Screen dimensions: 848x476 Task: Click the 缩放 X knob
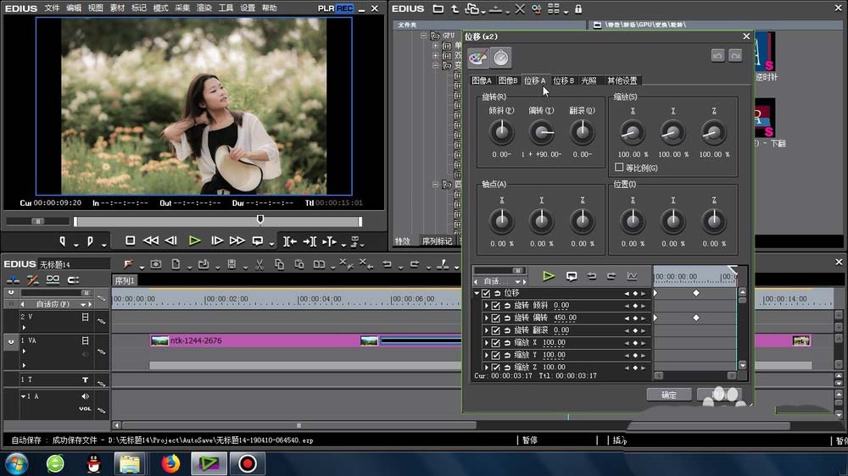coord(633,132)
